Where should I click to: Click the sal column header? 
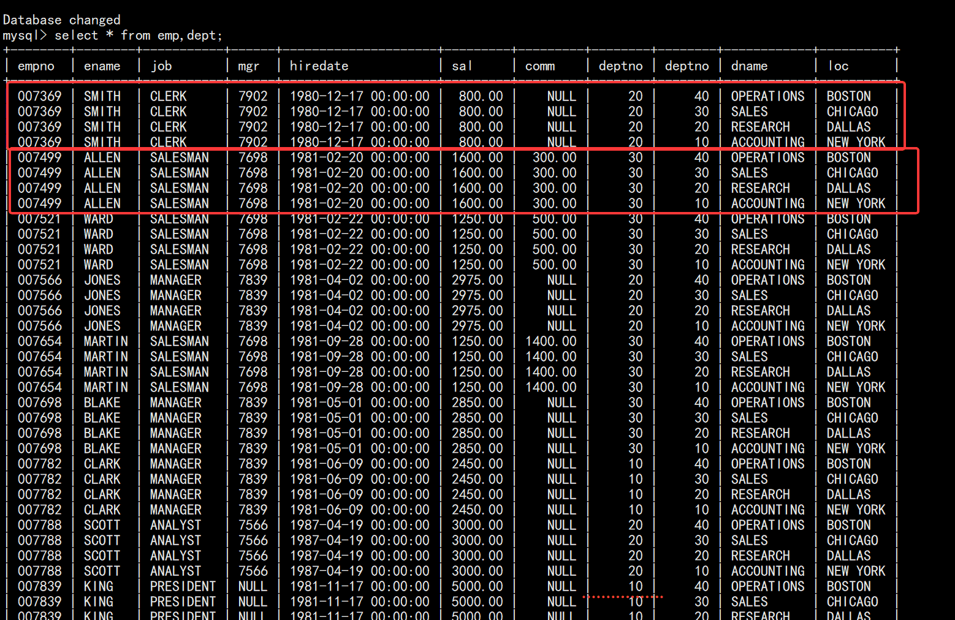[x=462, y=66]
